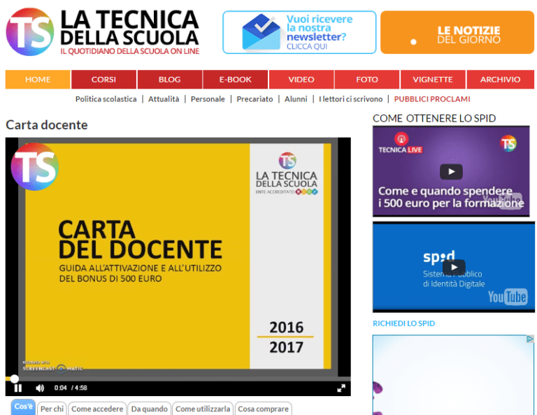Select the Cos'è tab

(23, 407)
